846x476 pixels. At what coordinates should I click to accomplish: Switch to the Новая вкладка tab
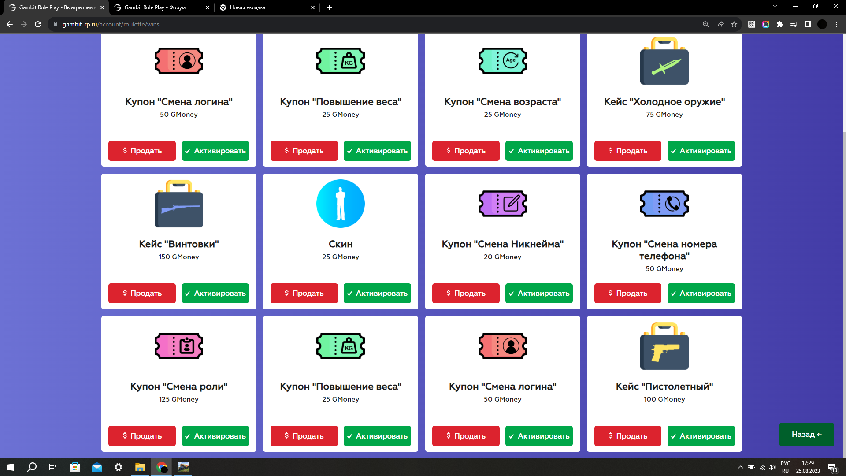248,7
